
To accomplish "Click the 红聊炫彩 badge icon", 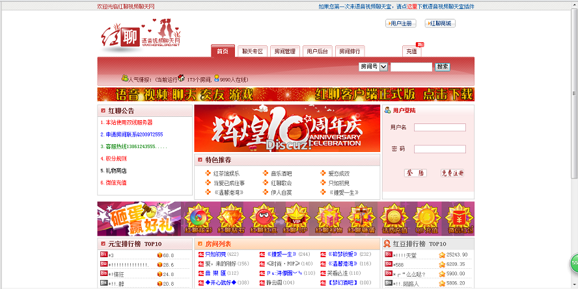I will [x=197, y=218].
